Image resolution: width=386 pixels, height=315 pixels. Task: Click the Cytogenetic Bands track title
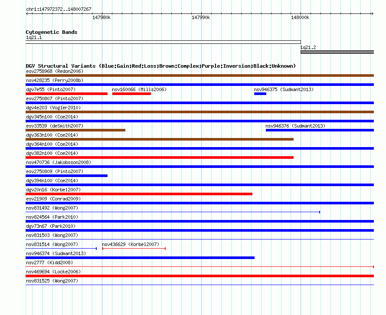[52, 32]
